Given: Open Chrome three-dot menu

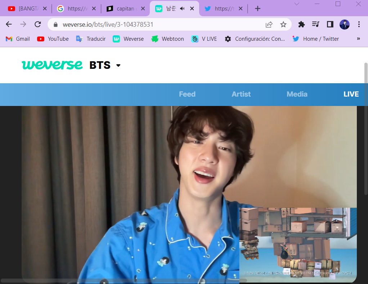Looking at the screenshot, I should [x=359, y=24].
